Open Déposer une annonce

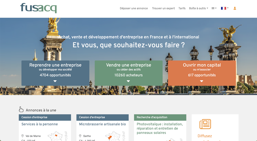[134, 8]
